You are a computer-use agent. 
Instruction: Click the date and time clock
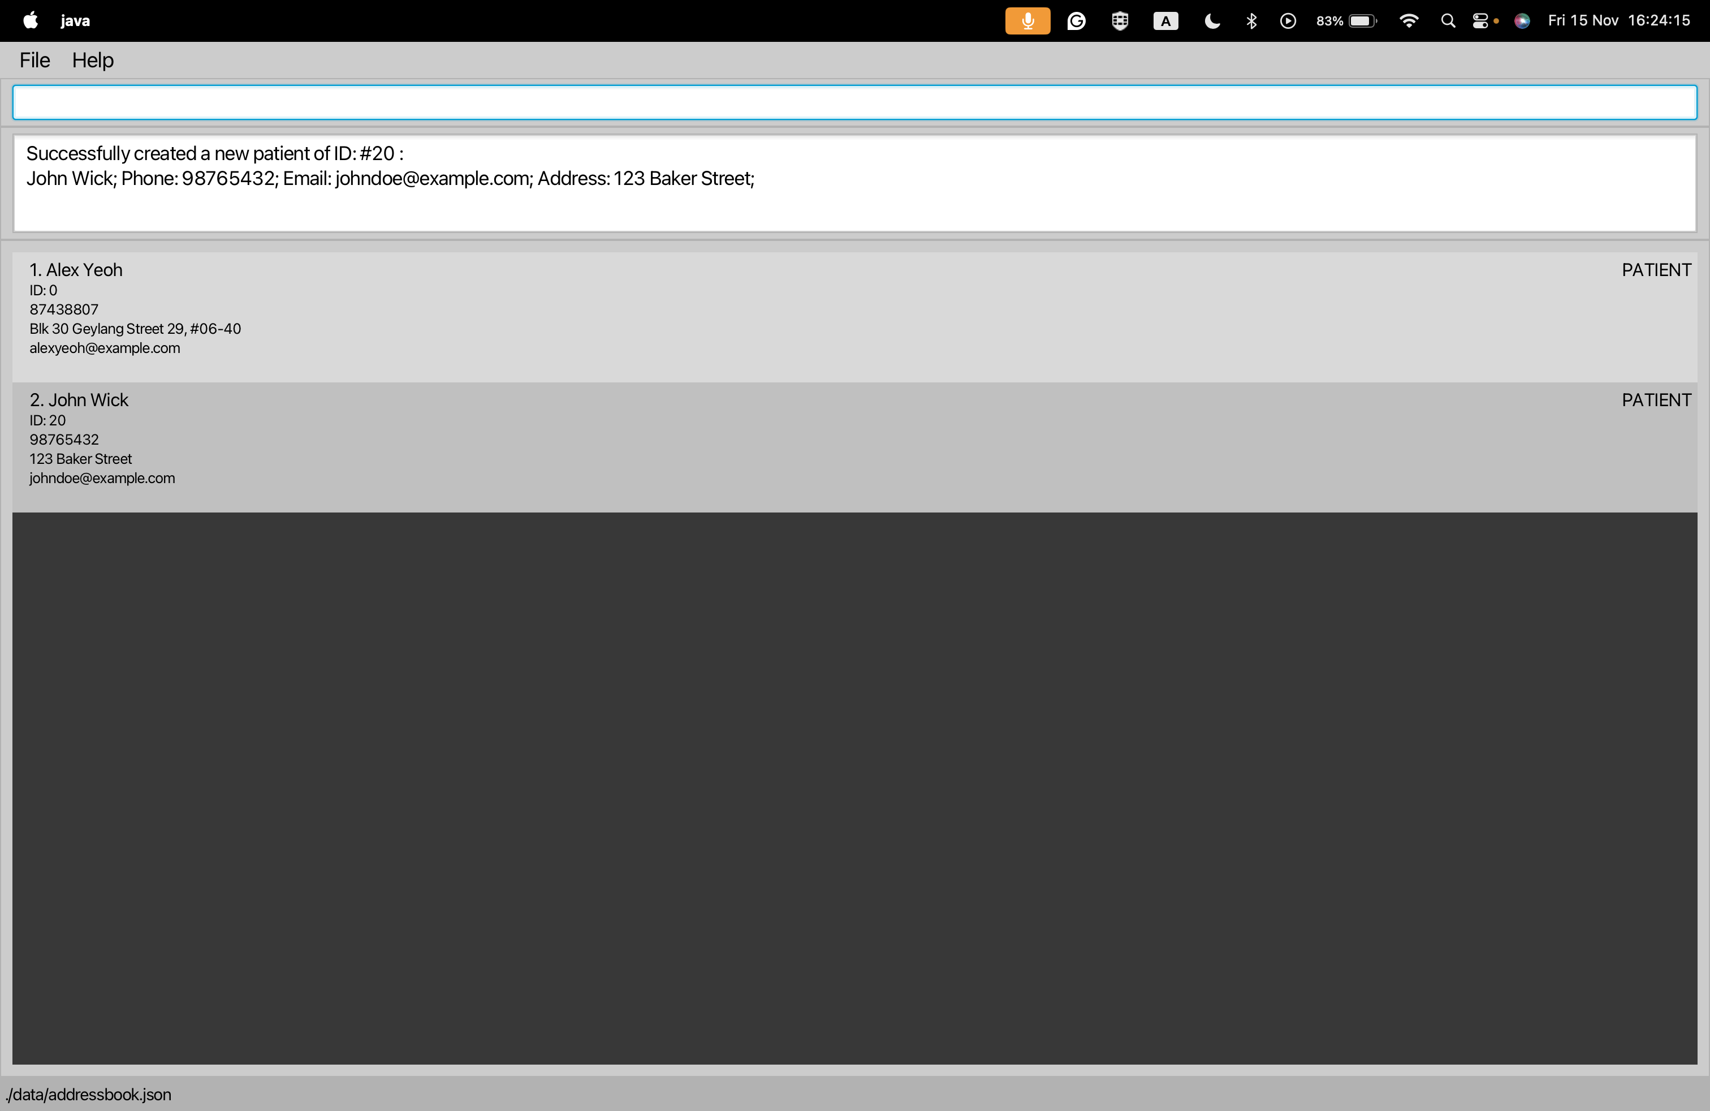tap(1618, 21)
